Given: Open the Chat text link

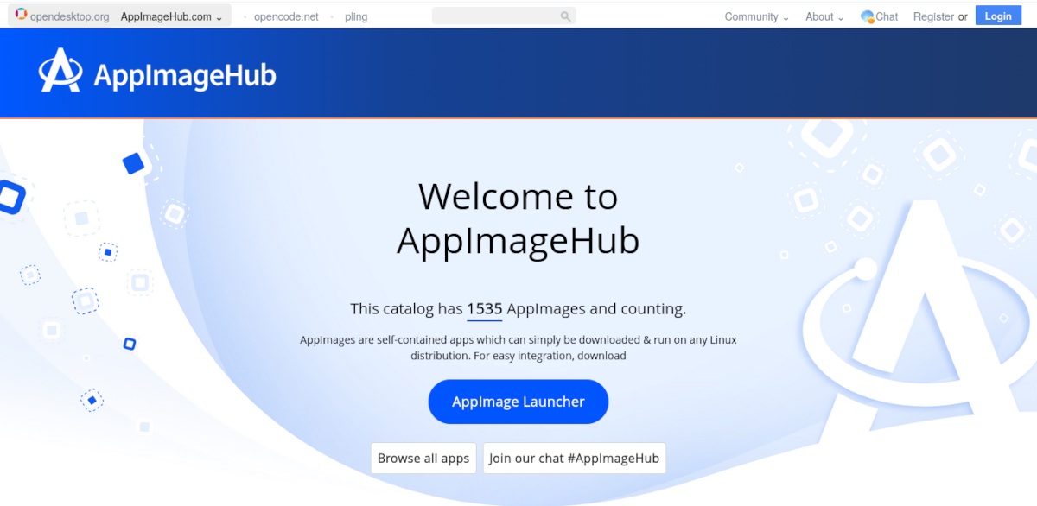Looking at the screenshot, I should (887, 16).
